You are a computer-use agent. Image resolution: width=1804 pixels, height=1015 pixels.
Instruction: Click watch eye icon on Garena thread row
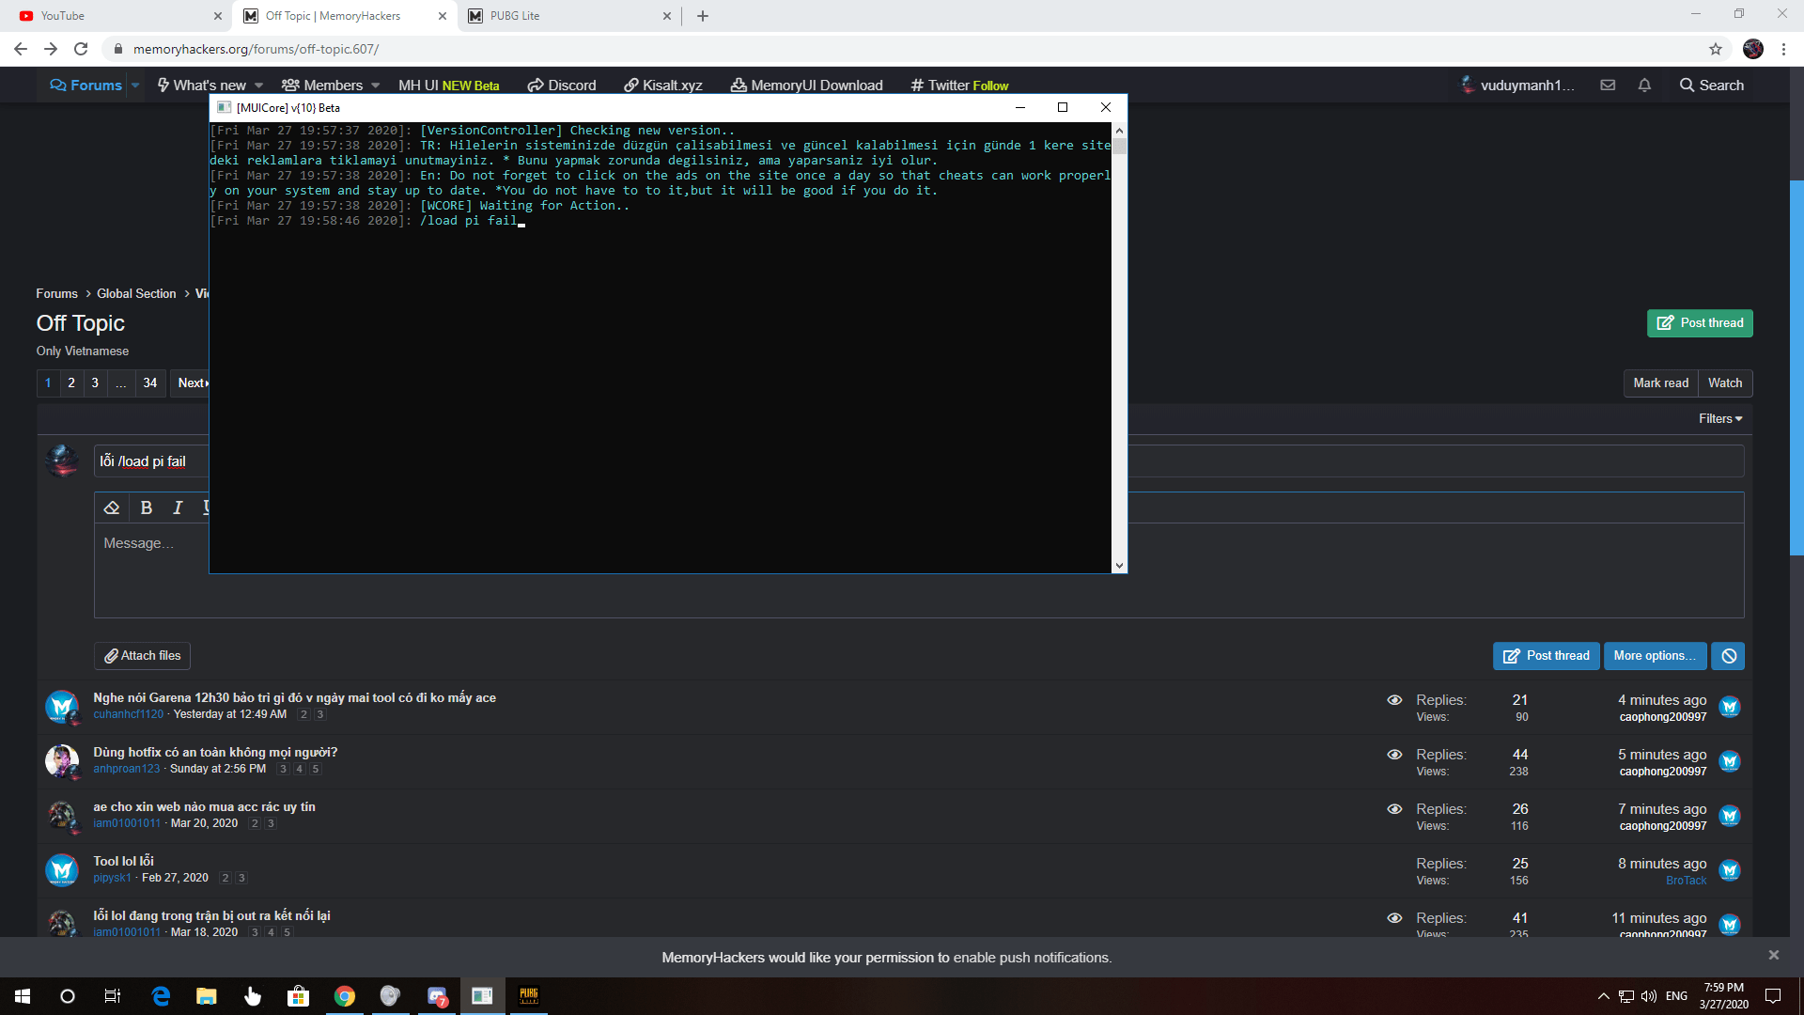click(x=1394, y=700)
